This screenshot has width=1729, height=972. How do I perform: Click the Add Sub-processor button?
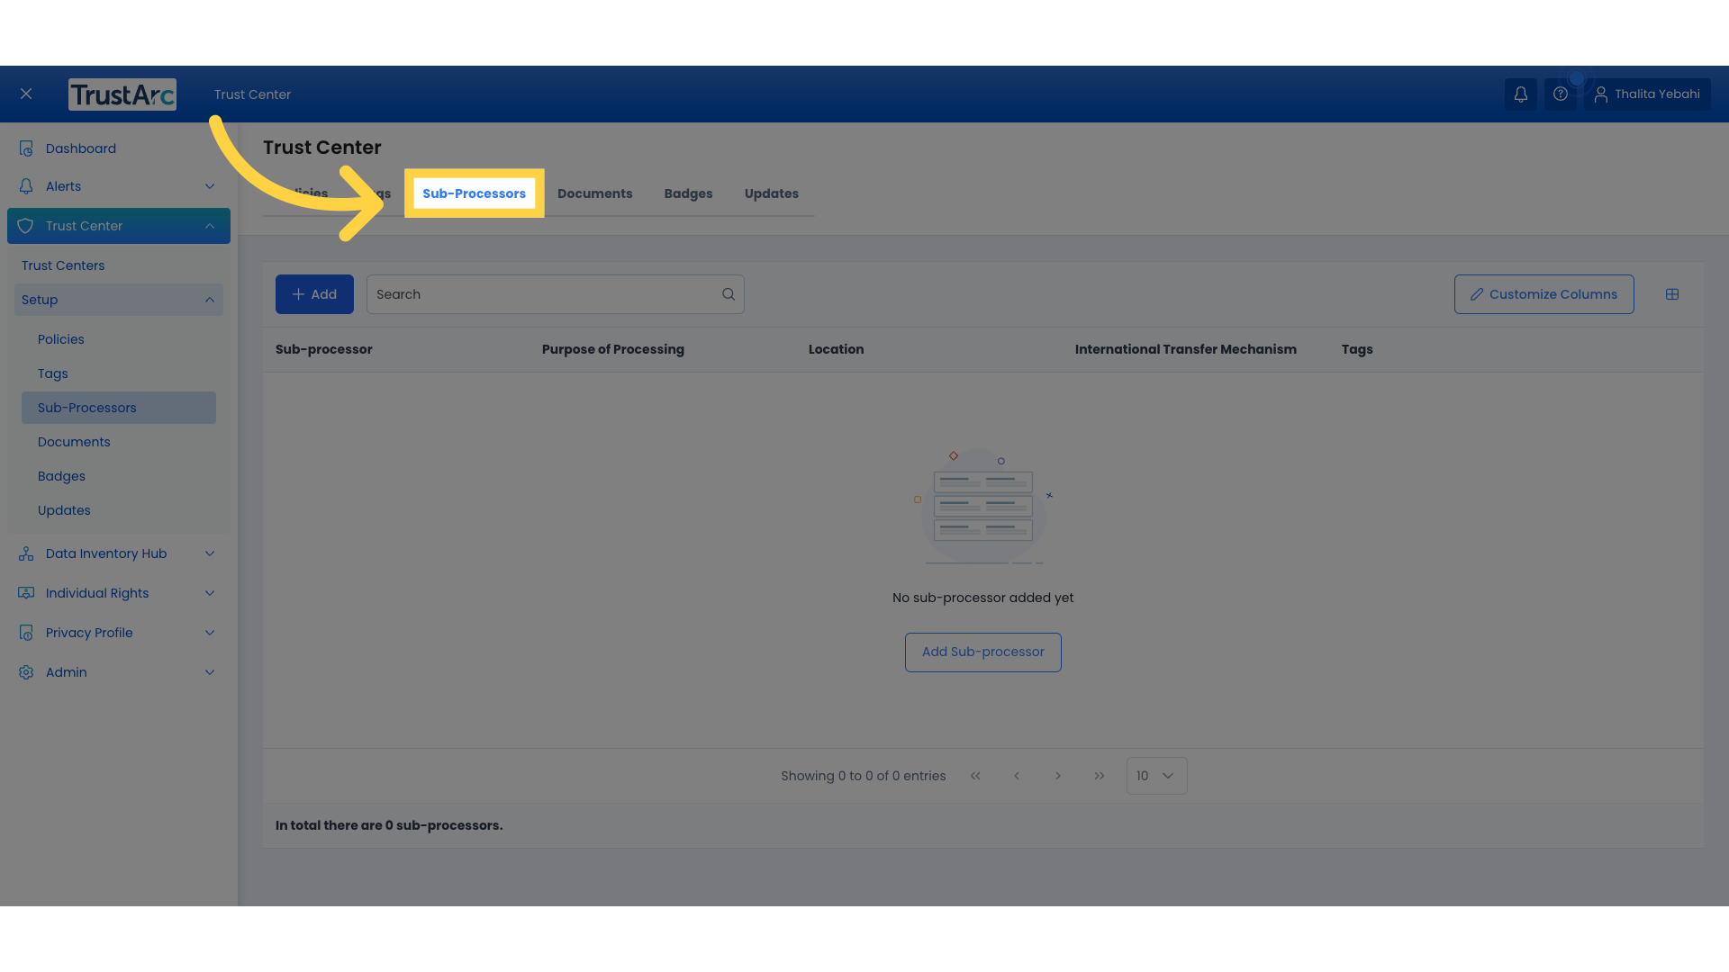coord(982,652)
